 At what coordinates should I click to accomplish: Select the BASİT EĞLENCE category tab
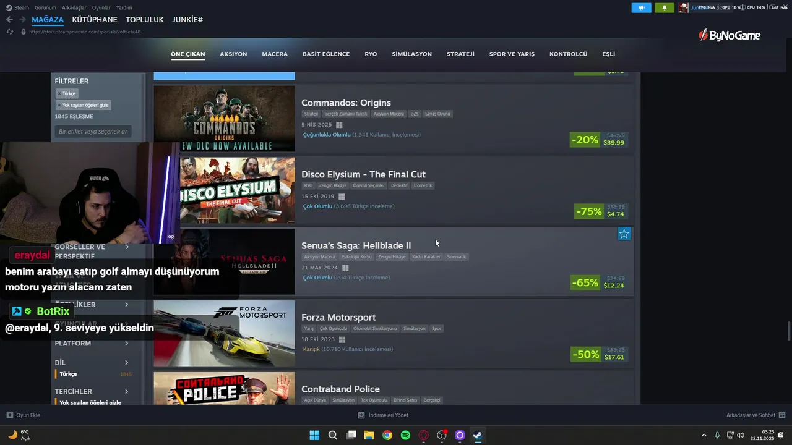[326, 54]
